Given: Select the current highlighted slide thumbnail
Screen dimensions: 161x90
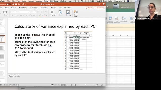Looking at the screenshot, I should (x=2, y=39).
